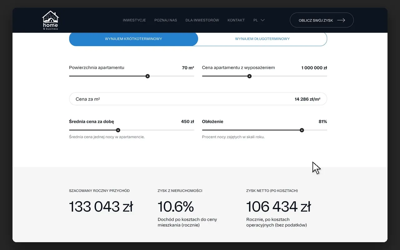Open DLA INWESTORÓW section
400x250 pixels.
[x=202, y=20]
